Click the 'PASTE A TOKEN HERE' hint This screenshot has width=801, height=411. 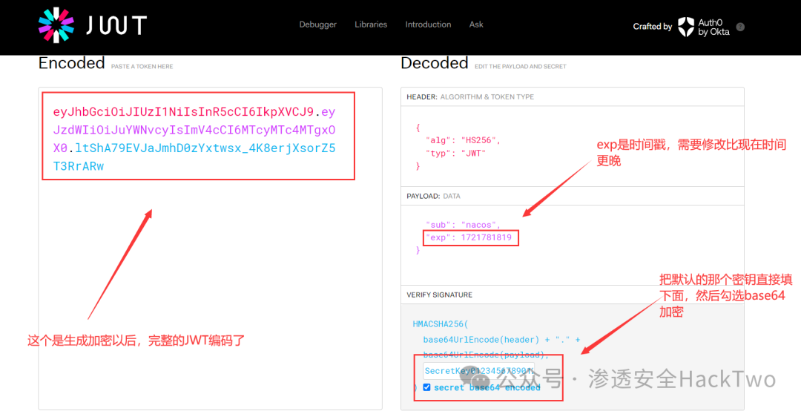142,67
